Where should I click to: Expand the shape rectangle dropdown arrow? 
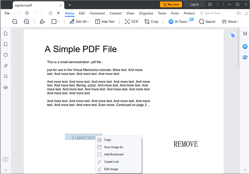pyautogui.click(x=59, y=22)
